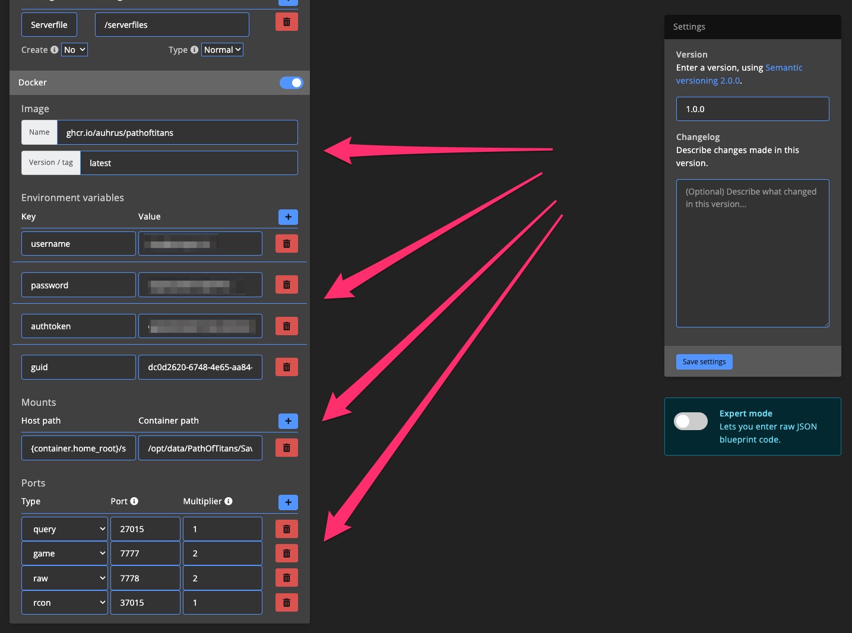This screenshot has width=852, height=633.
Task: Click the Save settings button
Action: [704, 361]
